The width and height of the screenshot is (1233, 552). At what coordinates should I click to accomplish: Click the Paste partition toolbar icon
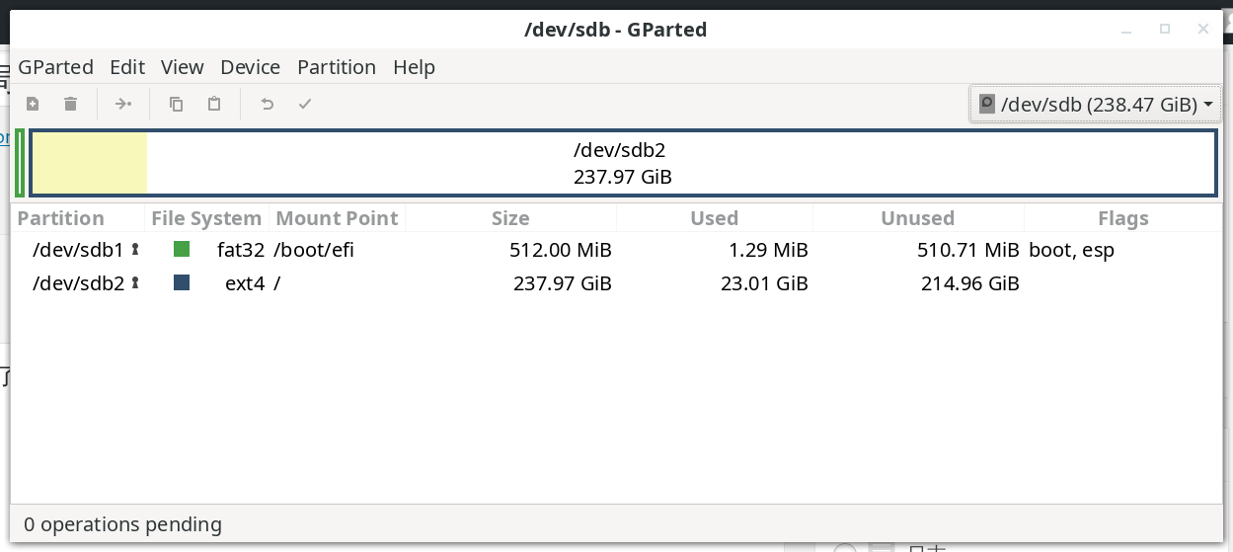(x=214, y=104)
